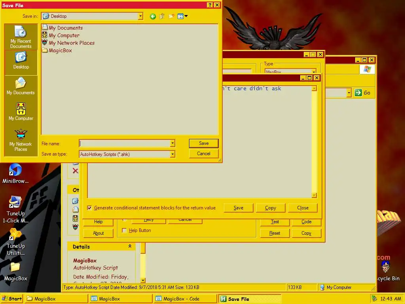
Task: Switch to 'MagicBox - Code' taskbar button
Action: tap(185, 298)
